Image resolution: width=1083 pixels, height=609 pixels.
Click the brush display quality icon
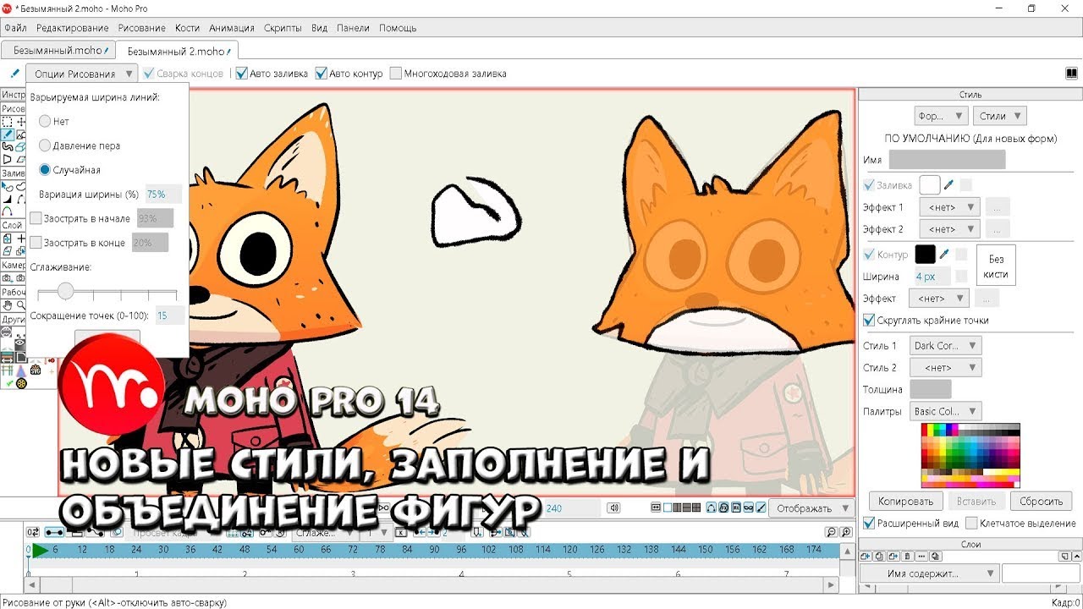pyautogui.click(x=761, y=508)
